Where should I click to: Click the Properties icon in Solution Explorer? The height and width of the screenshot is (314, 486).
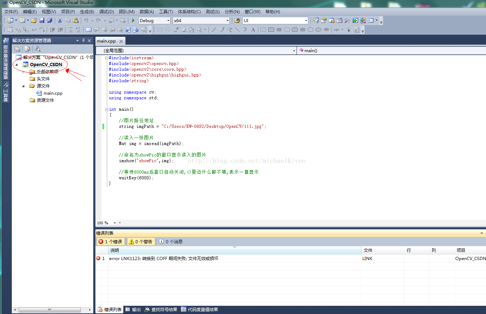tap(17, 49)
